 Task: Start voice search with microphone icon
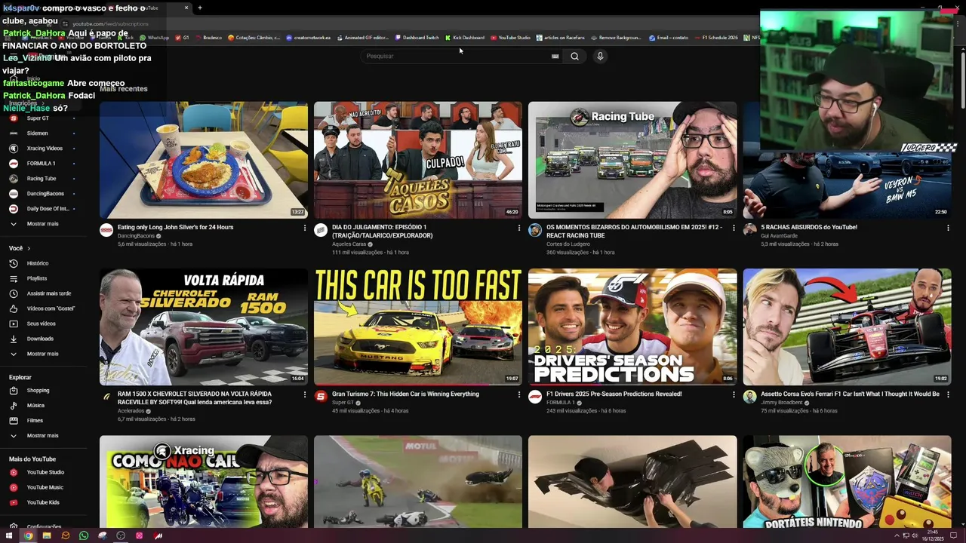point(600,56)
